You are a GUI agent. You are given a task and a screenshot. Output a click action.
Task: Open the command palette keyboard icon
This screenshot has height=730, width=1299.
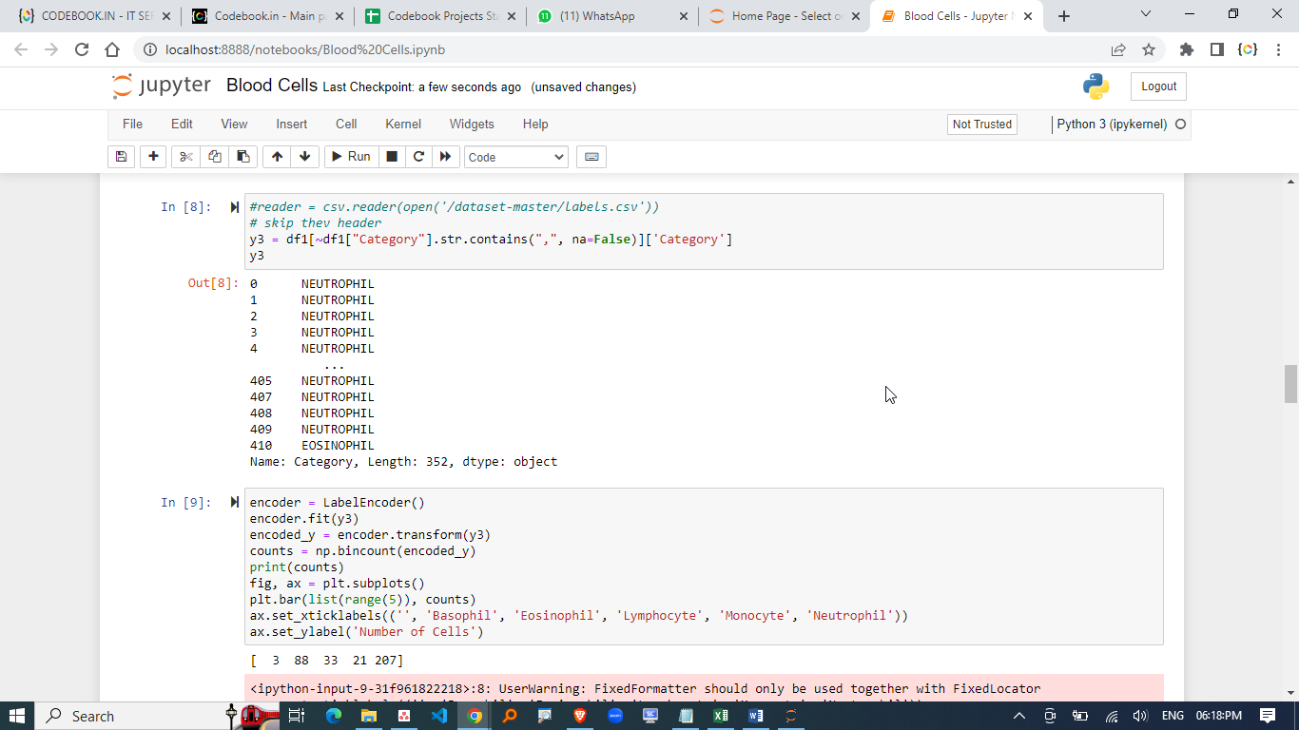[x=591, y=157]
